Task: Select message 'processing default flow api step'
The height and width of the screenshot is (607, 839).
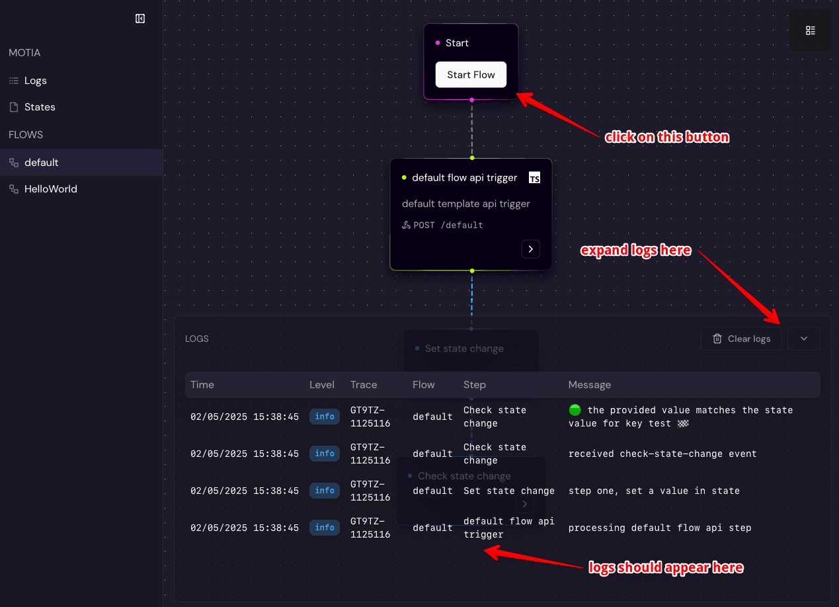Action: (660, 528)
